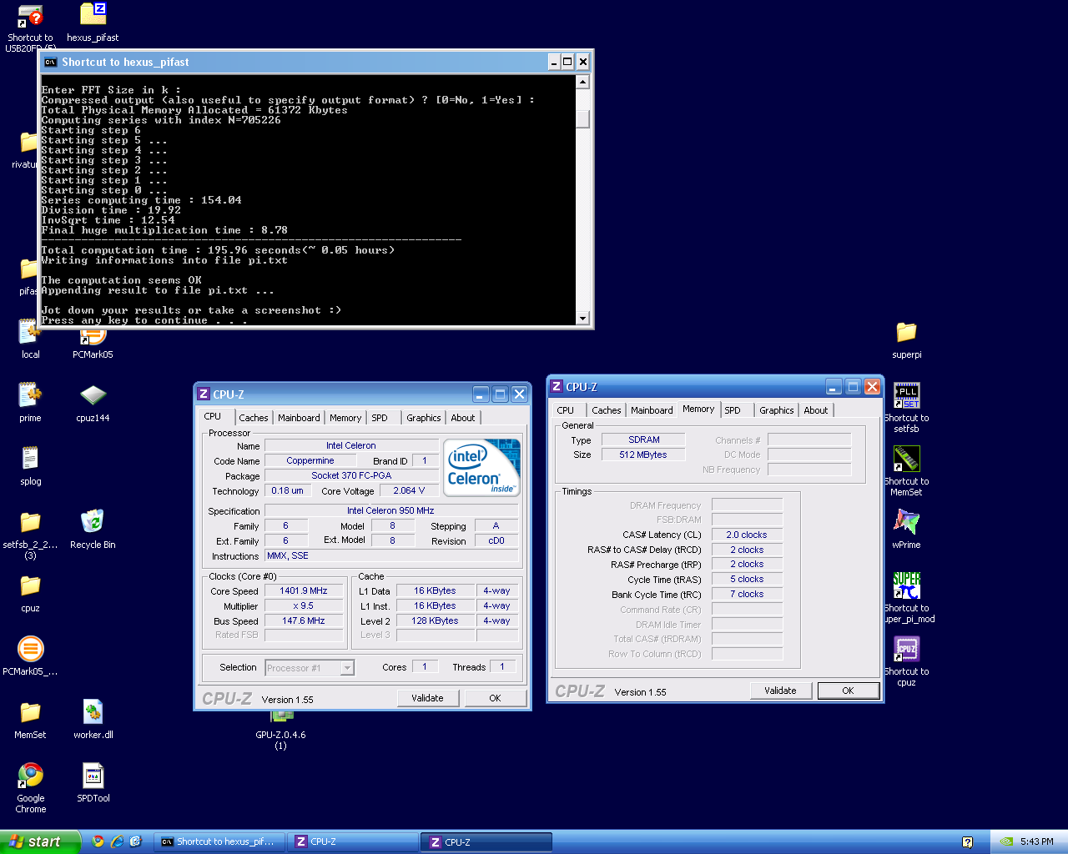Open the cpuz folder on desktop
The width and height of the screenshot is (1068, 854).
pos(30,585)
